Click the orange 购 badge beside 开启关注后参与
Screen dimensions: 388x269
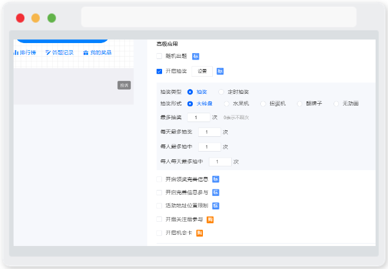tap(210, 219)
